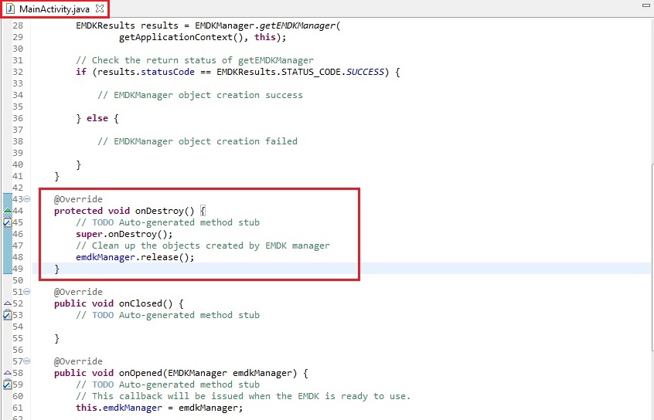Click the blue quick diff bar at line 47

coord(6,246)
